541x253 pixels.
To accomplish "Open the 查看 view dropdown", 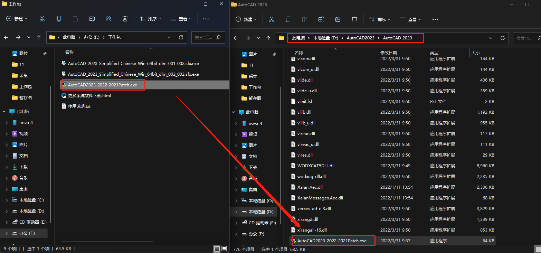I will click(181, 19).
